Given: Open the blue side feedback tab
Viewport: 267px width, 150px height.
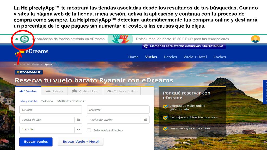Looking at the screenshot, I should [265, 92].
